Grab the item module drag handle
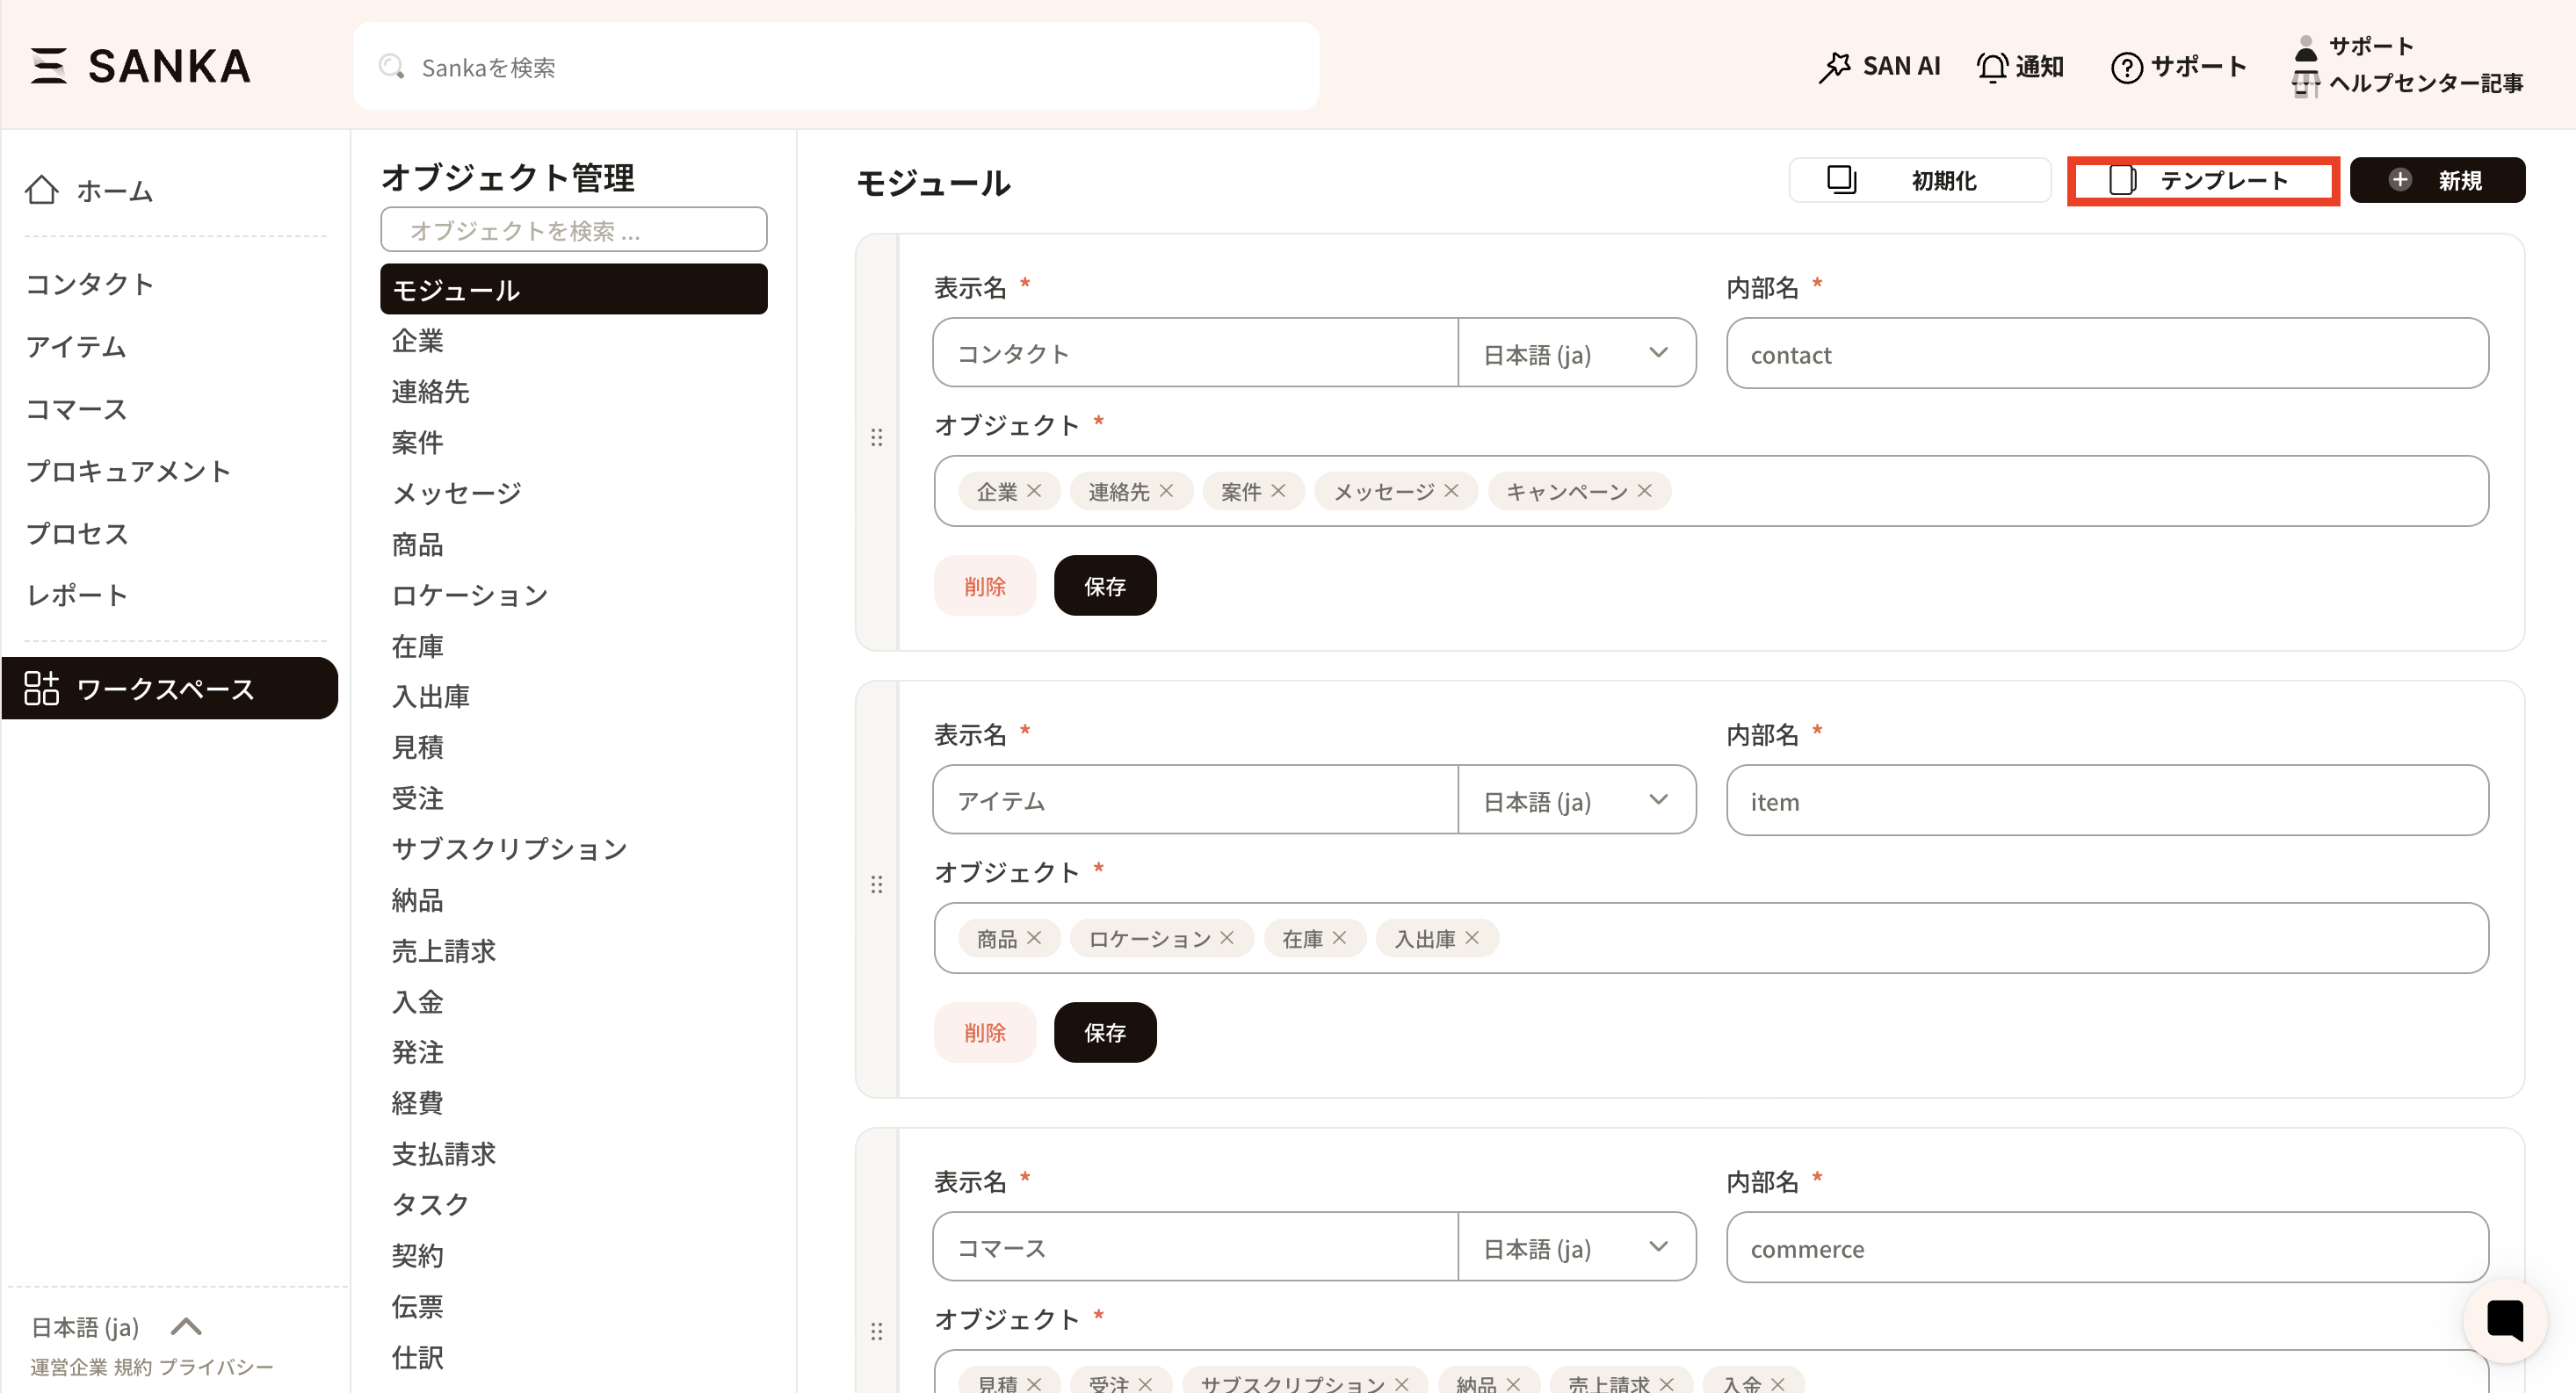 pos(877,884)
